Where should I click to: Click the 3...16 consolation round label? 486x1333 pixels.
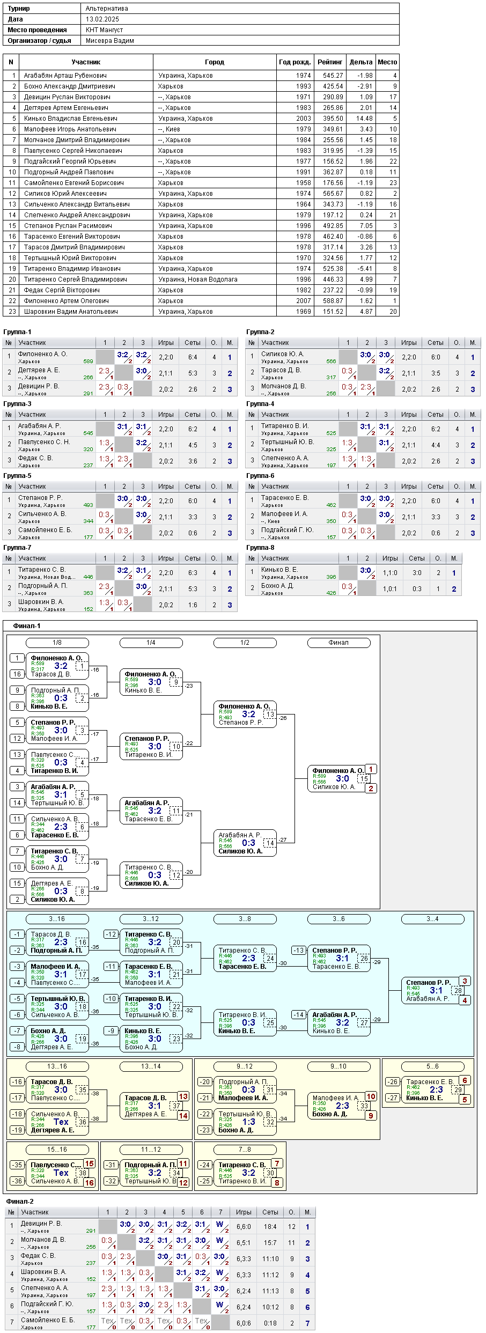[x=57, y=919]
